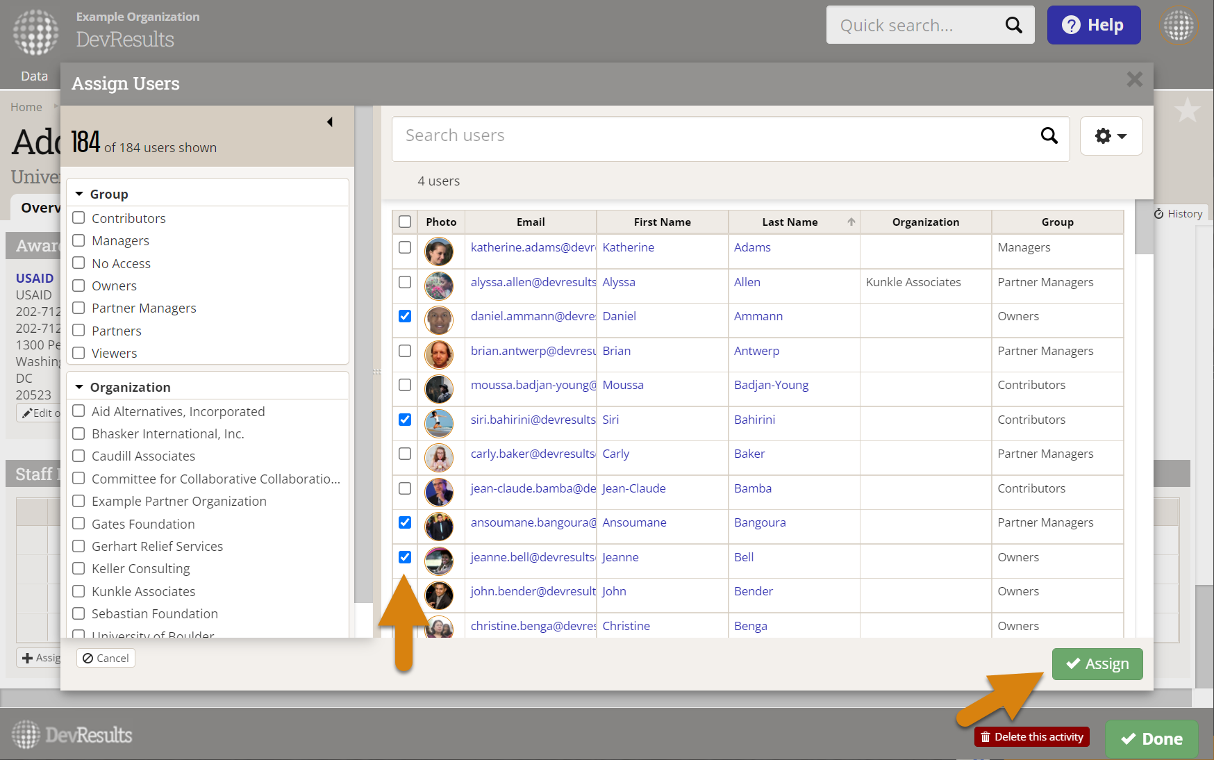Check the box for Carly Baker
This screenshot has width=1214, height=760.
point(405,454)
